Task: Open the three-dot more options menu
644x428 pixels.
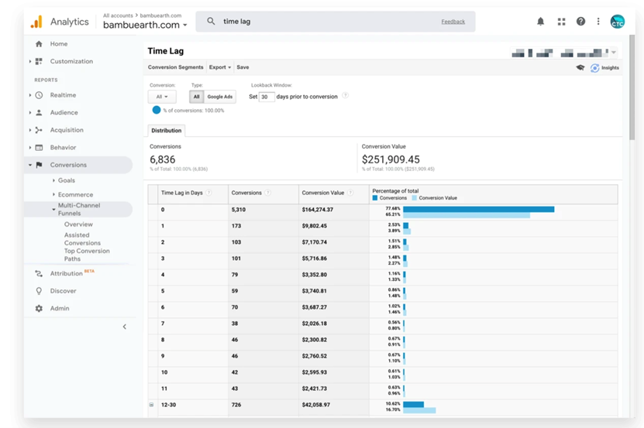Action: (x=598, y=22)
